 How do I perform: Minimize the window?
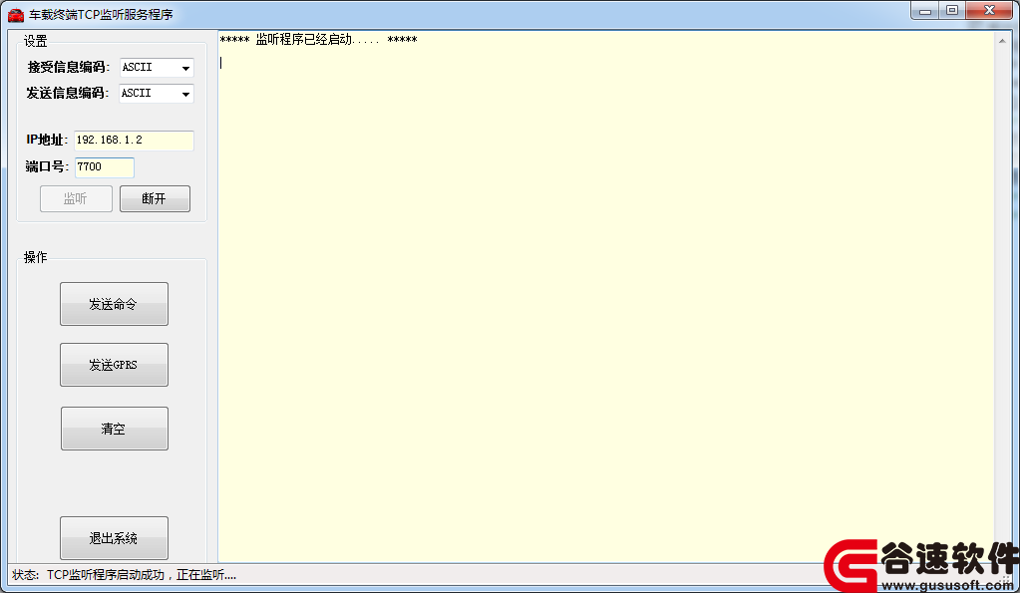pyautogui.click(x=925, y=11)
